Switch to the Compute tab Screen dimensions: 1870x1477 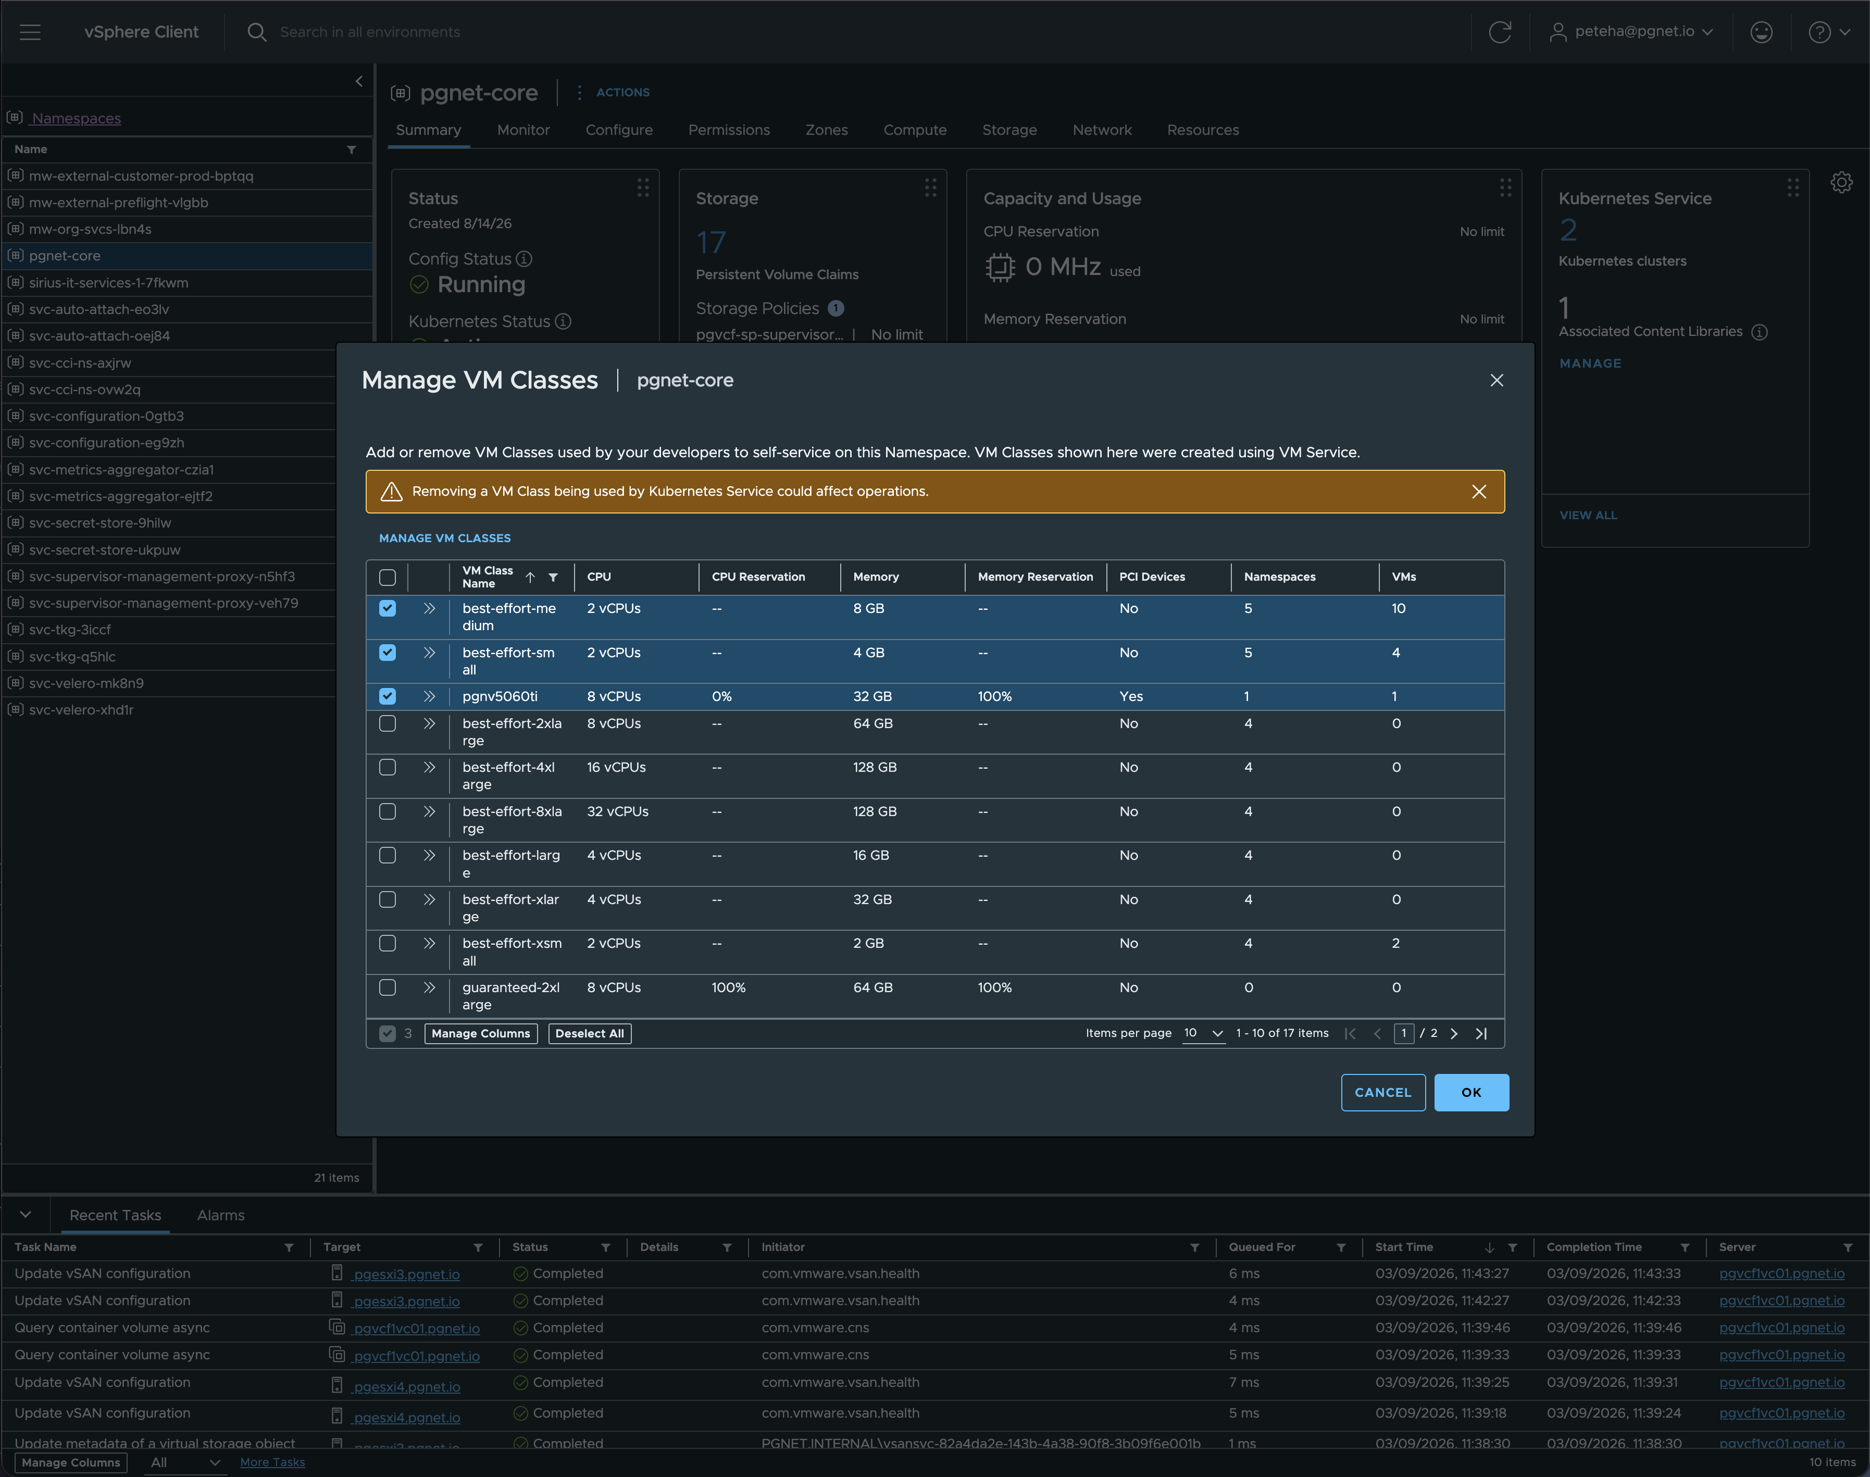[915, 130]
